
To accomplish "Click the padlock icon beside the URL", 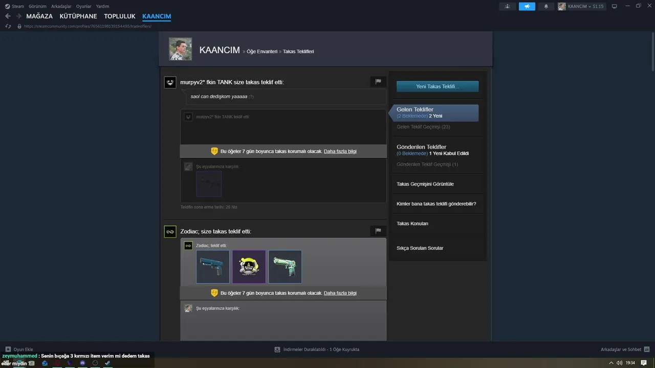I will [x=19, y=26].
